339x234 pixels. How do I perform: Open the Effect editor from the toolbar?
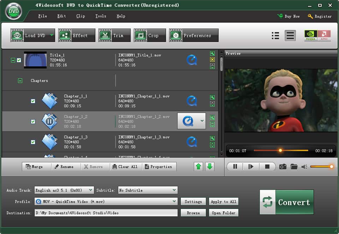click(x=76, y=35)
